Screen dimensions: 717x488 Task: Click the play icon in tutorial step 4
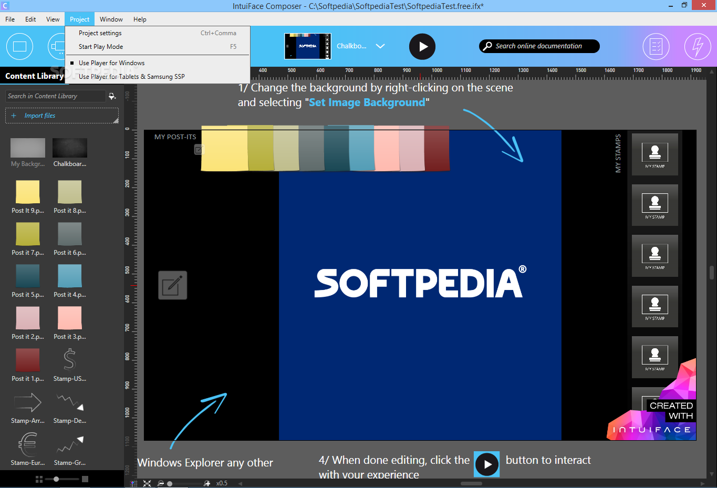click(487, 464)
